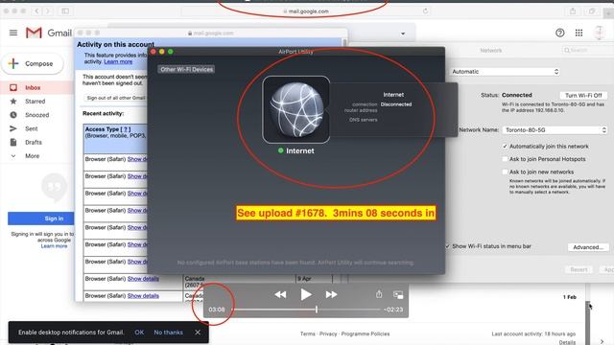Click the star icon beside Starred

pos(13,102)
